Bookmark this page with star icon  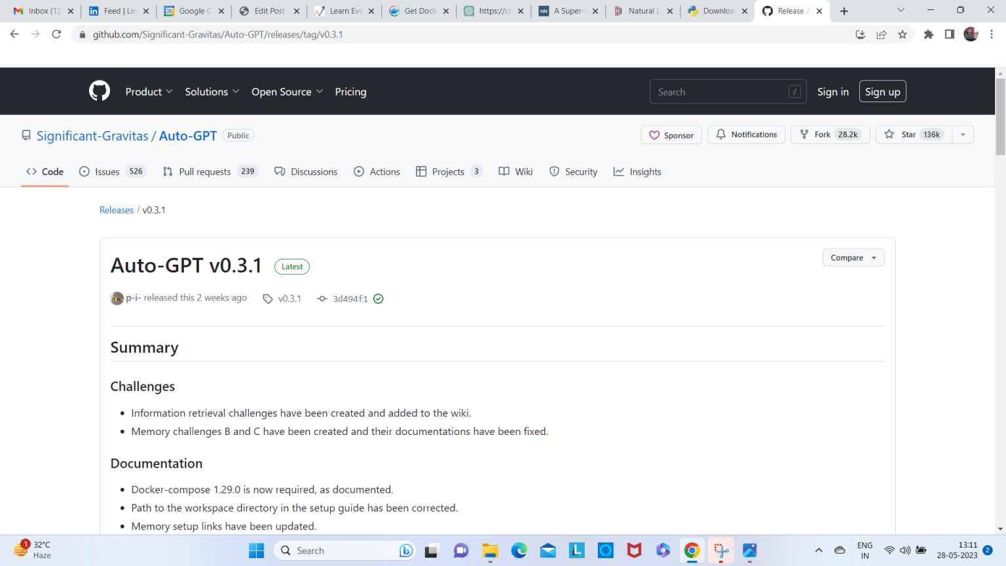903,35
